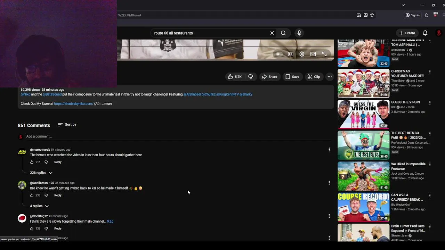Open options for GUESS THE VIRGIN video

430,103
